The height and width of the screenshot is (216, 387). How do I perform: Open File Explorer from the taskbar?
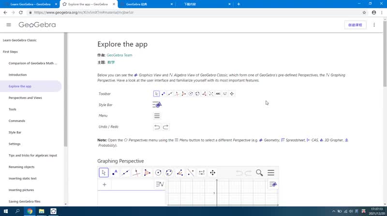pyautogui.click(x=42, y=211)
